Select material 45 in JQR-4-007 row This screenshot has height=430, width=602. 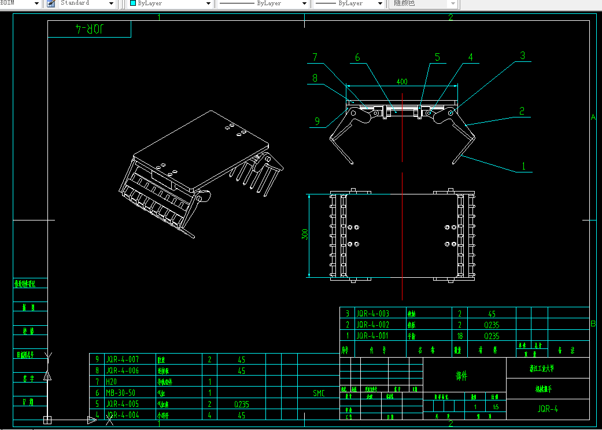242,359
